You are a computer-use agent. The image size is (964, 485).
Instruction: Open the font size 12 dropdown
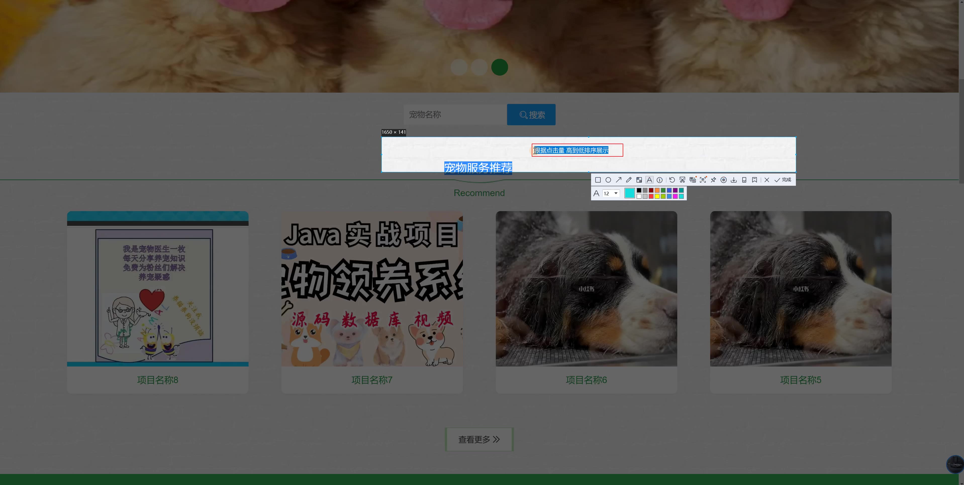611,193
